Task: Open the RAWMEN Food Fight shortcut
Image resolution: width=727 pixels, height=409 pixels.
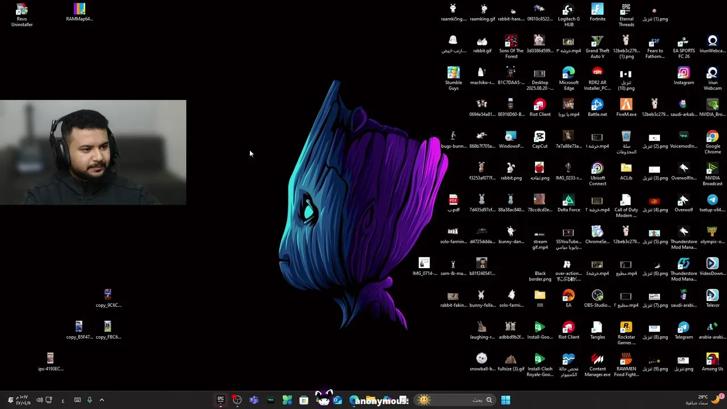Action: pos(626,365)
